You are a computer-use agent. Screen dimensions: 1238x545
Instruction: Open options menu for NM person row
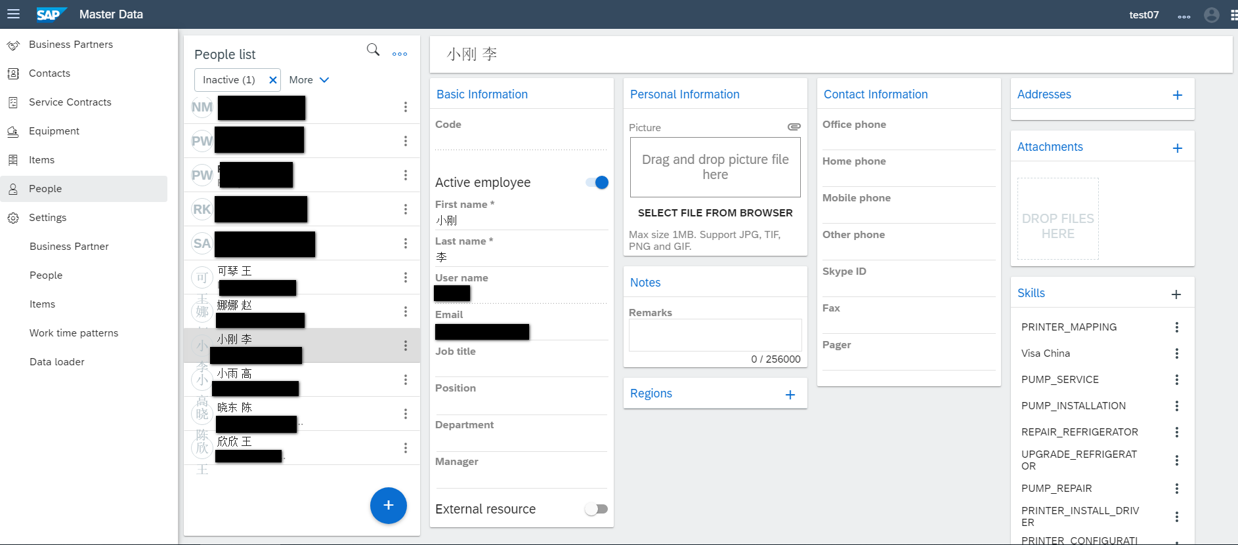tap(406, 107)
